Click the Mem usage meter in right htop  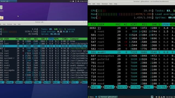pyautogui.click(x=122, y=14)
